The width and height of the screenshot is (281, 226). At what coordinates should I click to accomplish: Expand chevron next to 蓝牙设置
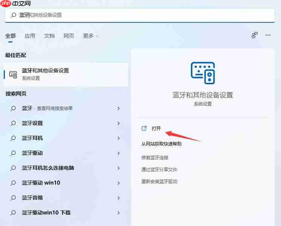[x=118, y=123]
